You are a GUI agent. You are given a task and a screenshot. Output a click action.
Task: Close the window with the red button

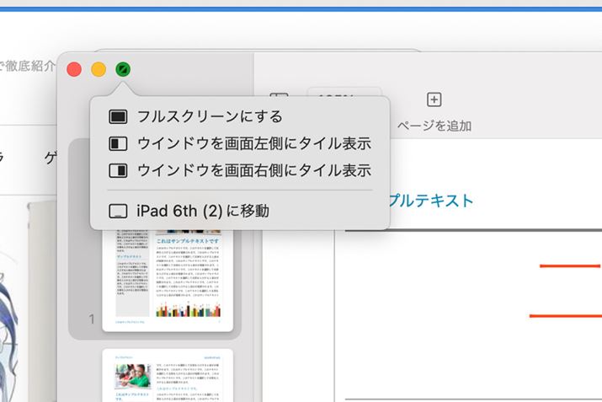74,70
